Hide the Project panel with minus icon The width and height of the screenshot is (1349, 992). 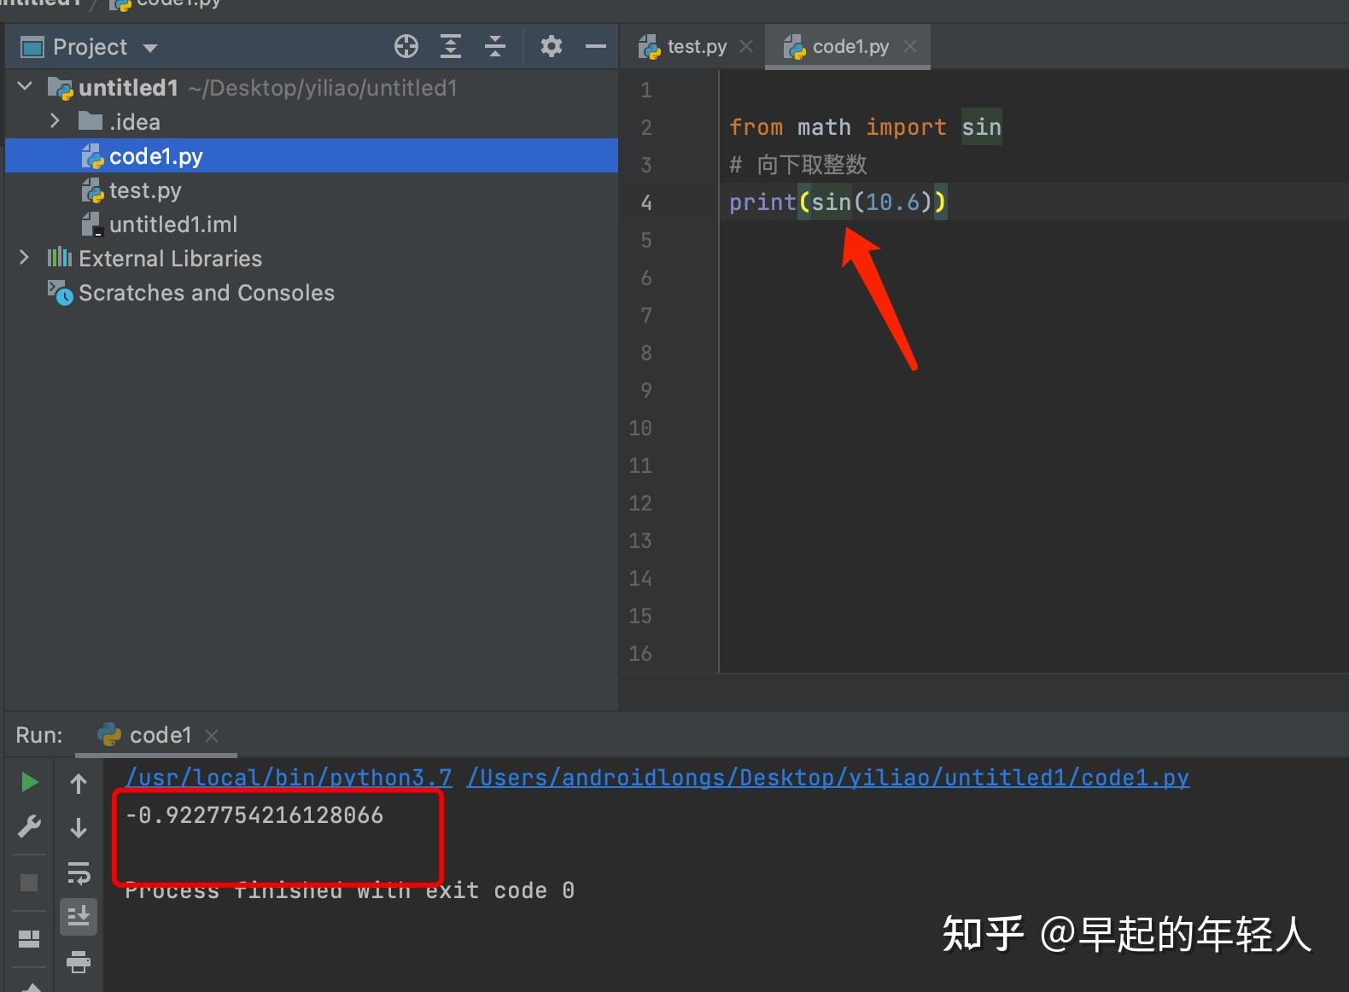[596, 47]
